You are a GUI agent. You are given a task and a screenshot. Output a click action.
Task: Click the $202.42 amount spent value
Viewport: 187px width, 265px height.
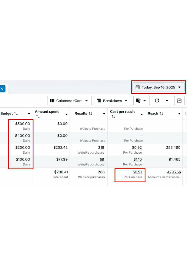coord(60,148)
